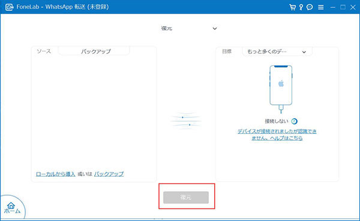The height and width of the screenshot is (221, 360).
Task: Click the help question mark beside 接続しない
Action: coord(294,121)
